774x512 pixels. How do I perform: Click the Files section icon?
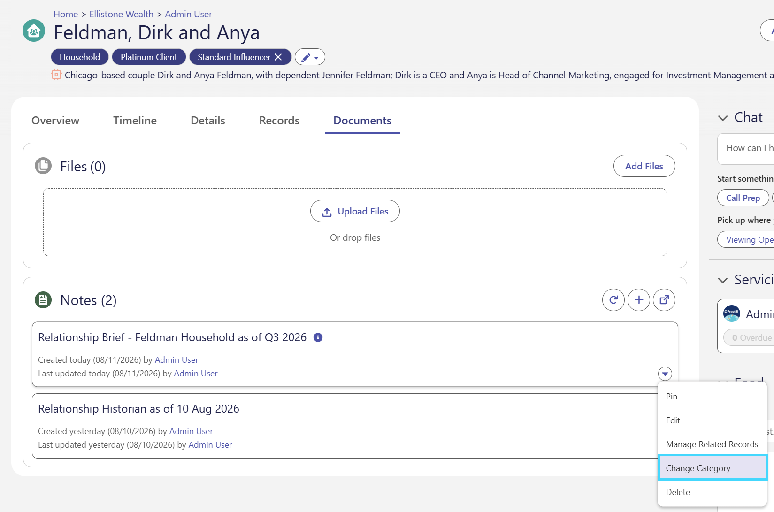(x=43, y=166)
